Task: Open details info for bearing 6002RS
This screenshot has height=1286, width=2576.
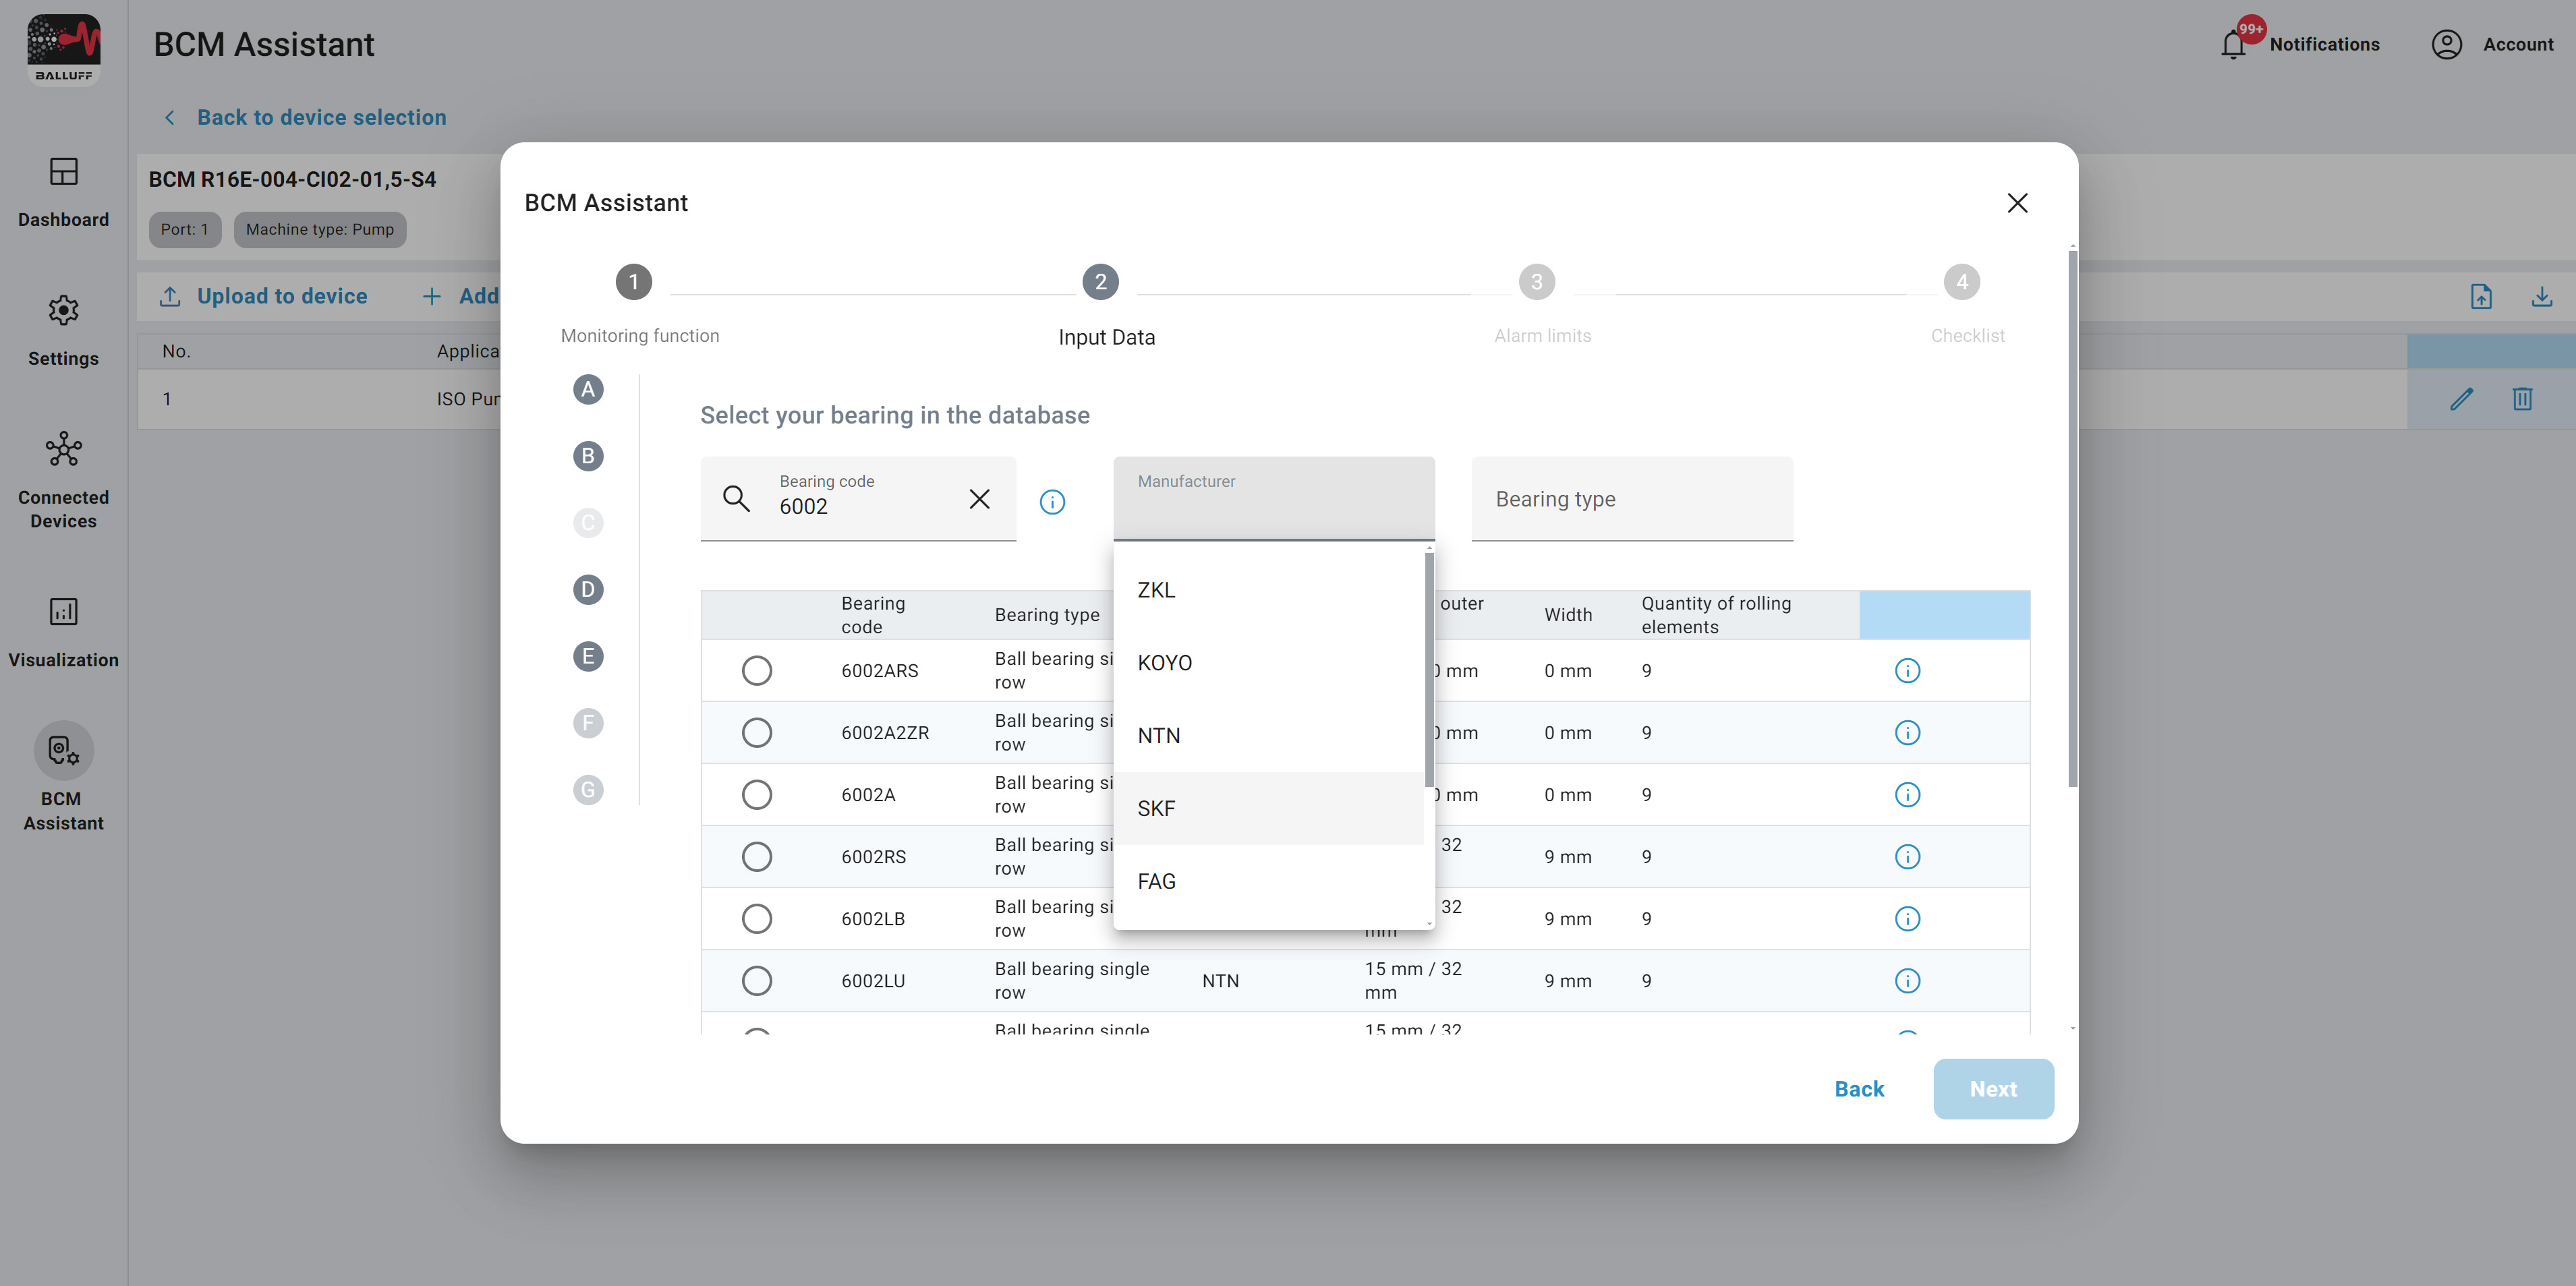Action: (1907, 857)
